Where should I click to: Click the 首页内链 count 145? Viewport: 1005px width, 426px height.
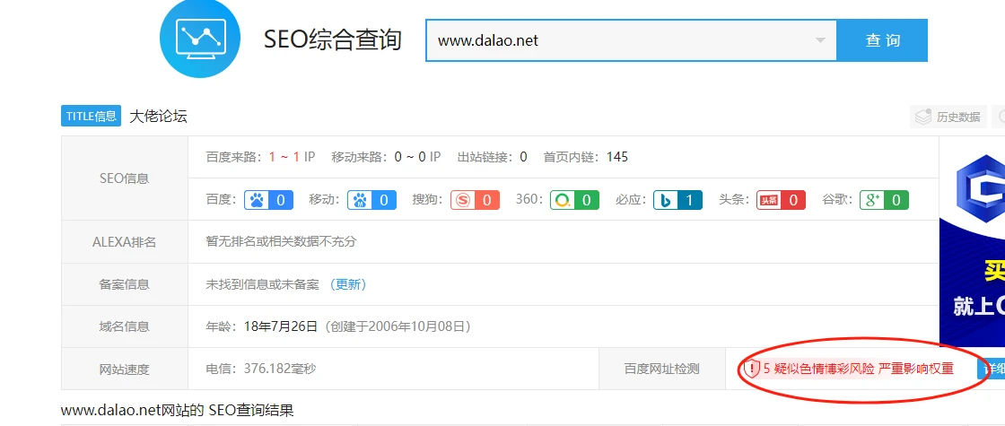point(617,157)
